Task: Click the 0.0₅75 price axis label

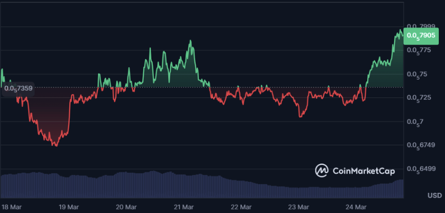Action: point(418,74)
